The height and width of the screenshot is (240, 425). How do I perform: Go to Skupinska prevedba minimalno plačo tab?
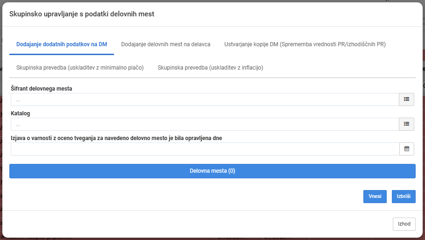80,68
